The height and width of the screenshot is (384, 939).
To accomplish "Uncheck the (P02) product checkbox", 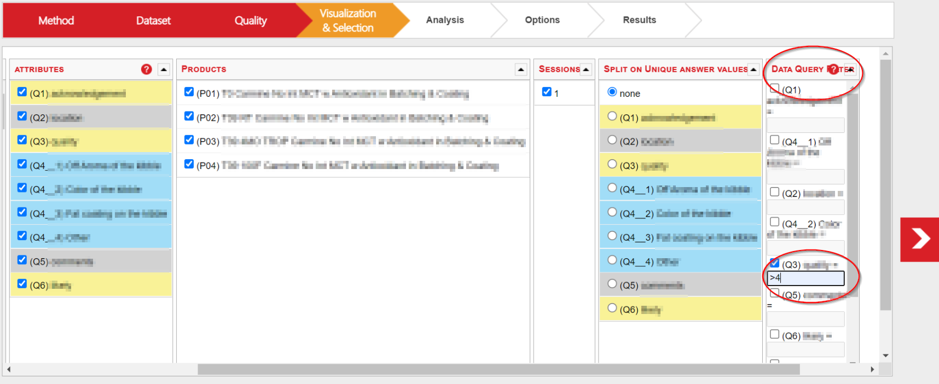I will [x=189, y=116].
